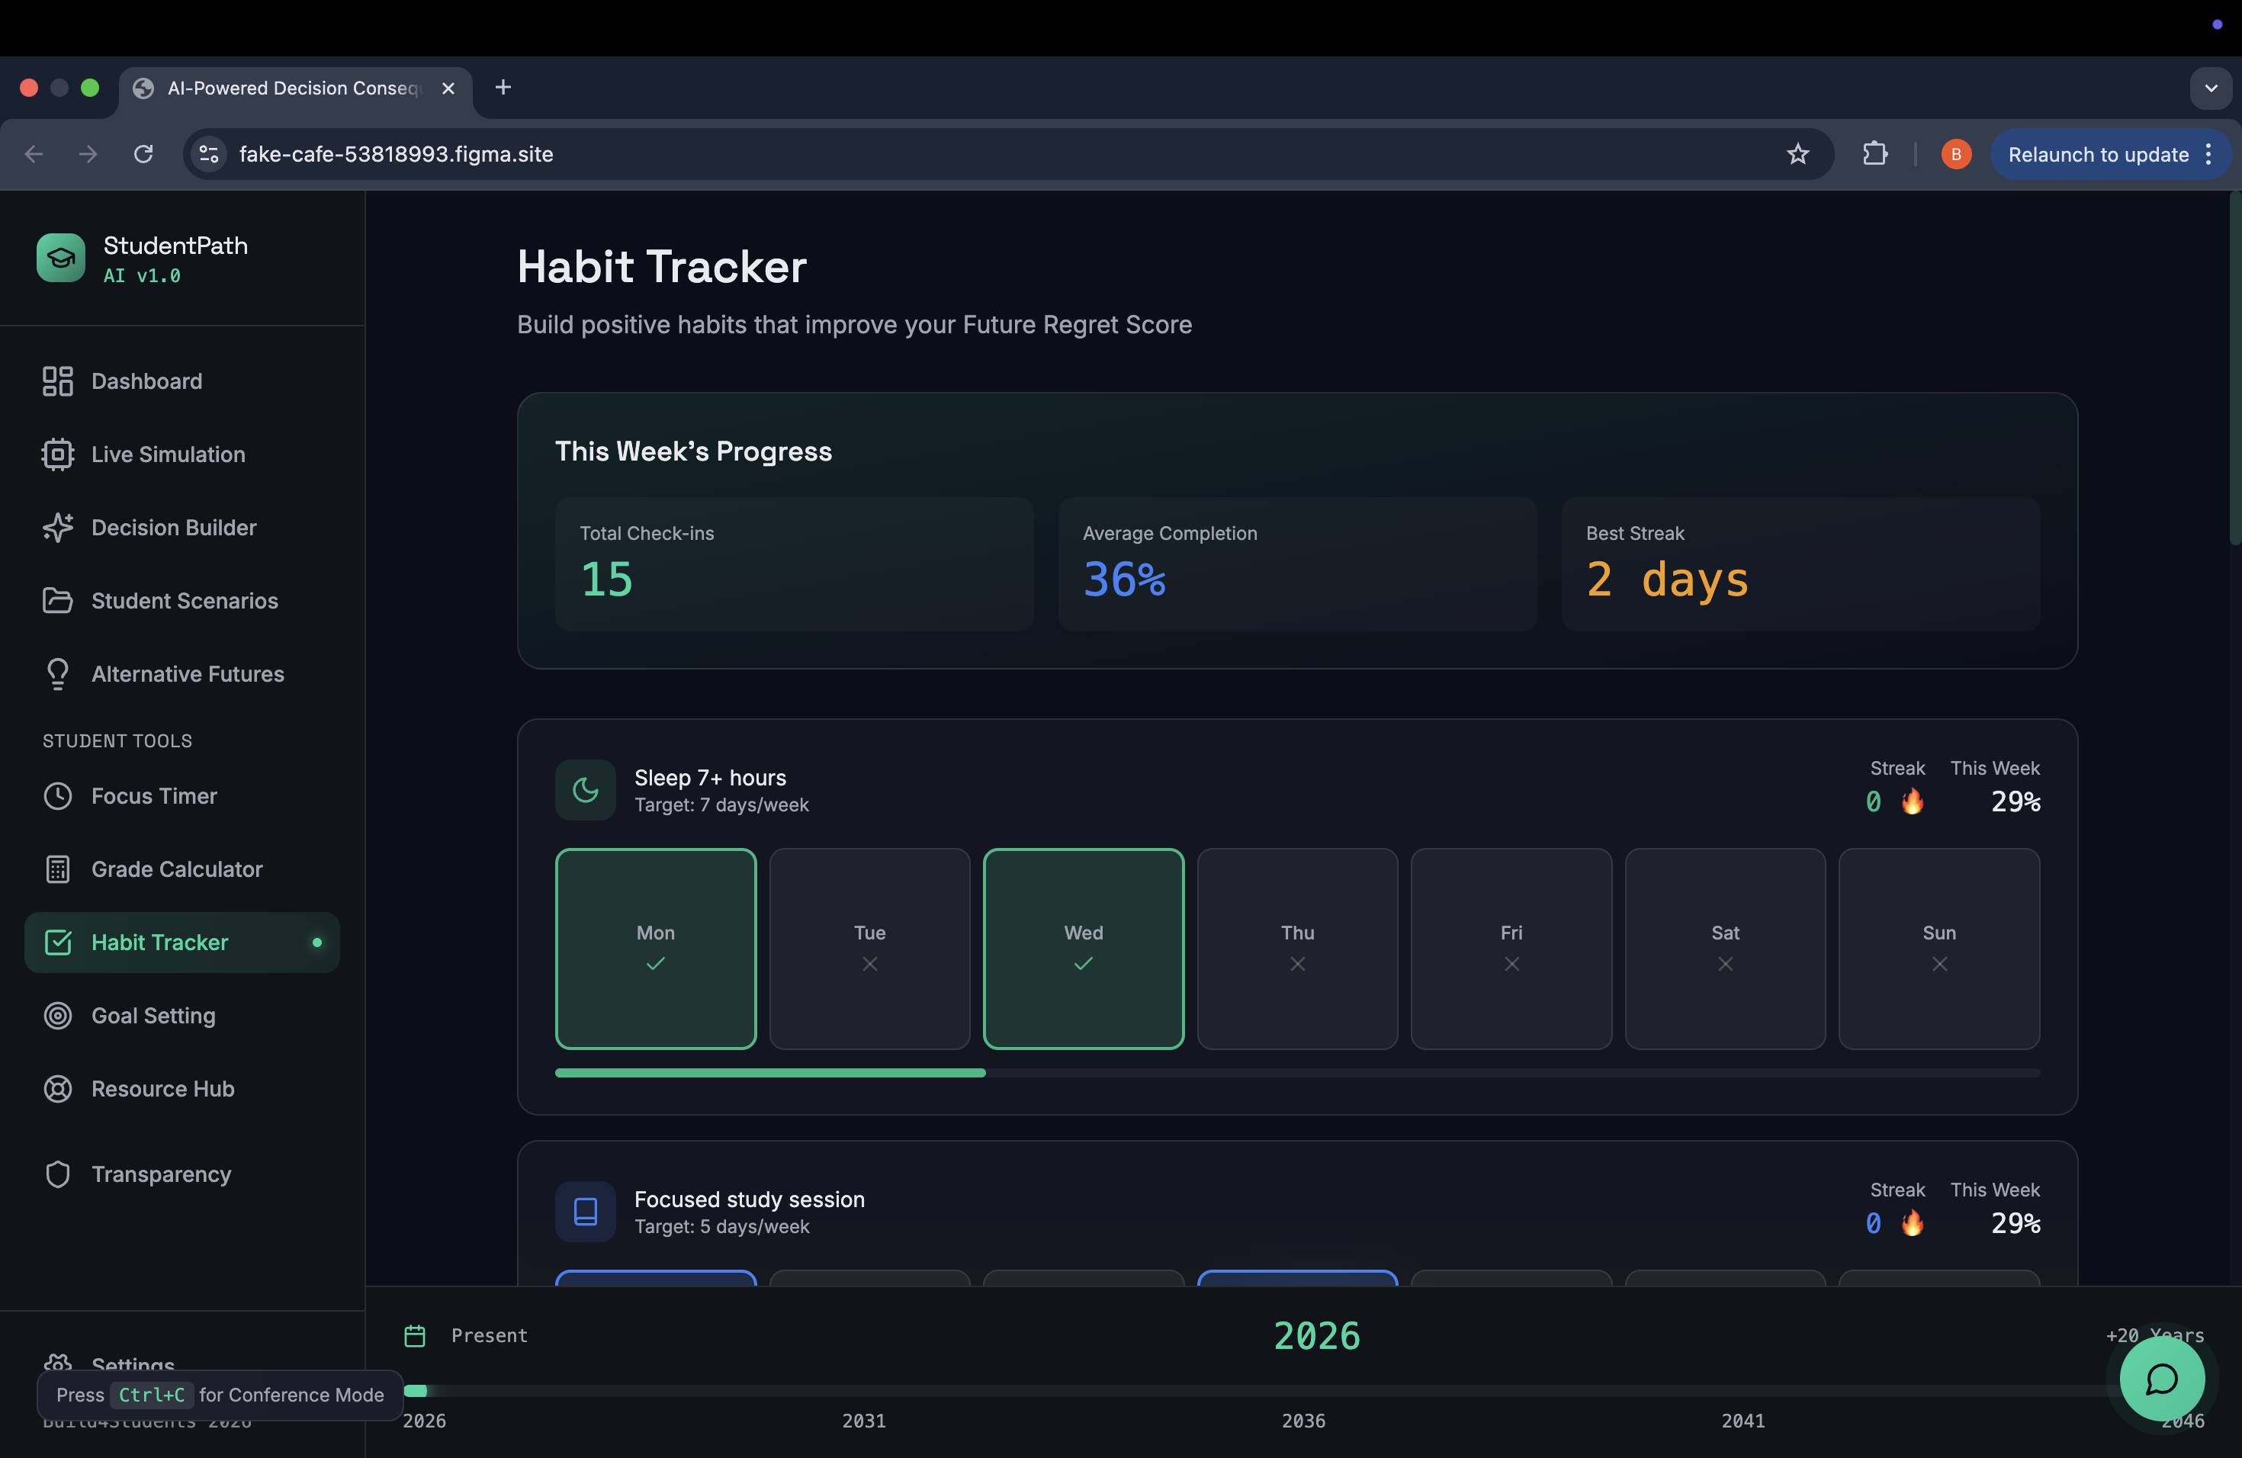The image size is (2242, 1458).
Task: Open the browser extensions puzzle icon
Action: click(x=1874, y=153)
